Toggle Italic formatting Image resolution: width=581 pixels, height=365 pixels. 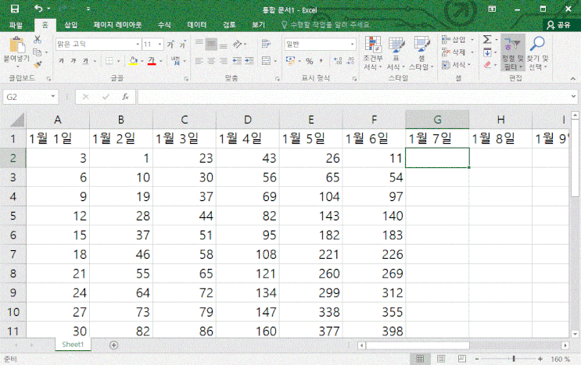pos(74,61)
